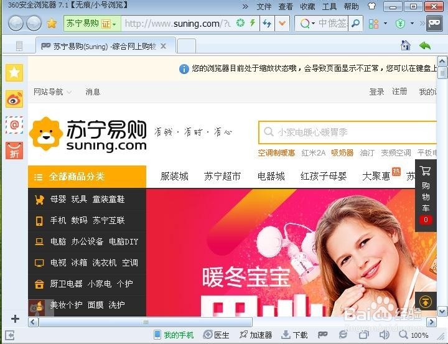Close the 苏宁易购 tab
This screenshot has width=448, height=344.
[x=163, y=45]
